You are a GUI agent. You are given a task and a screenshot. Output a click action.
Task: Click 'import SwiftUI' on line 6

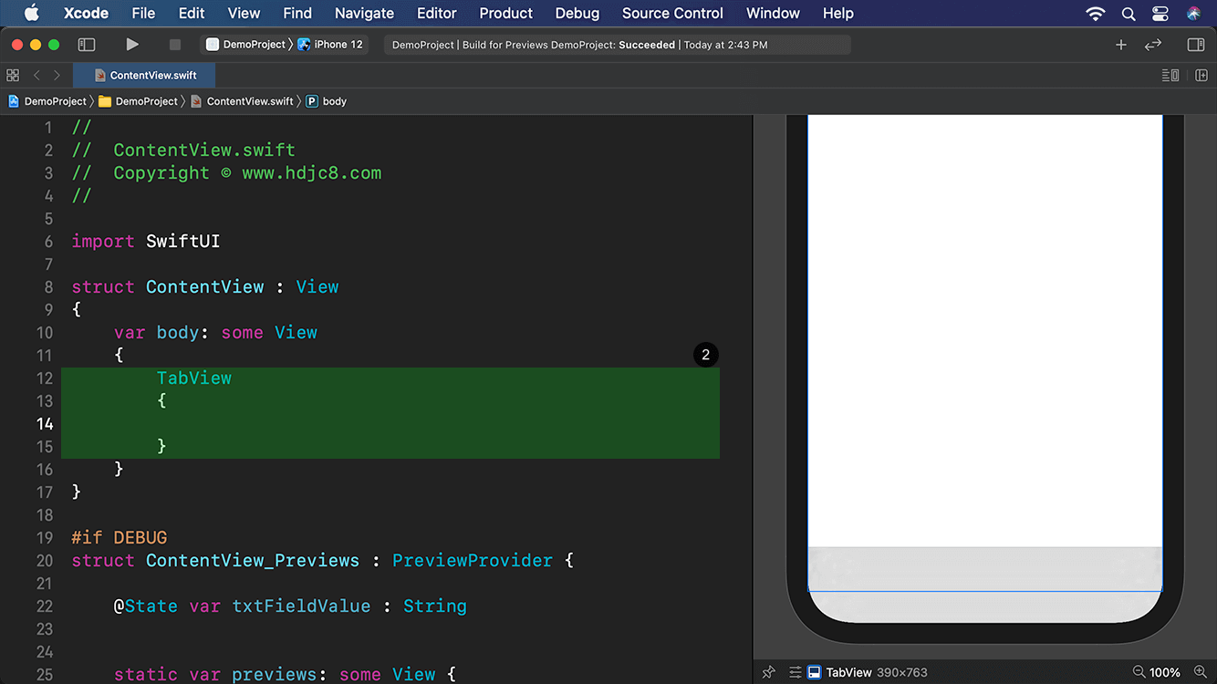tap(146, 241)
